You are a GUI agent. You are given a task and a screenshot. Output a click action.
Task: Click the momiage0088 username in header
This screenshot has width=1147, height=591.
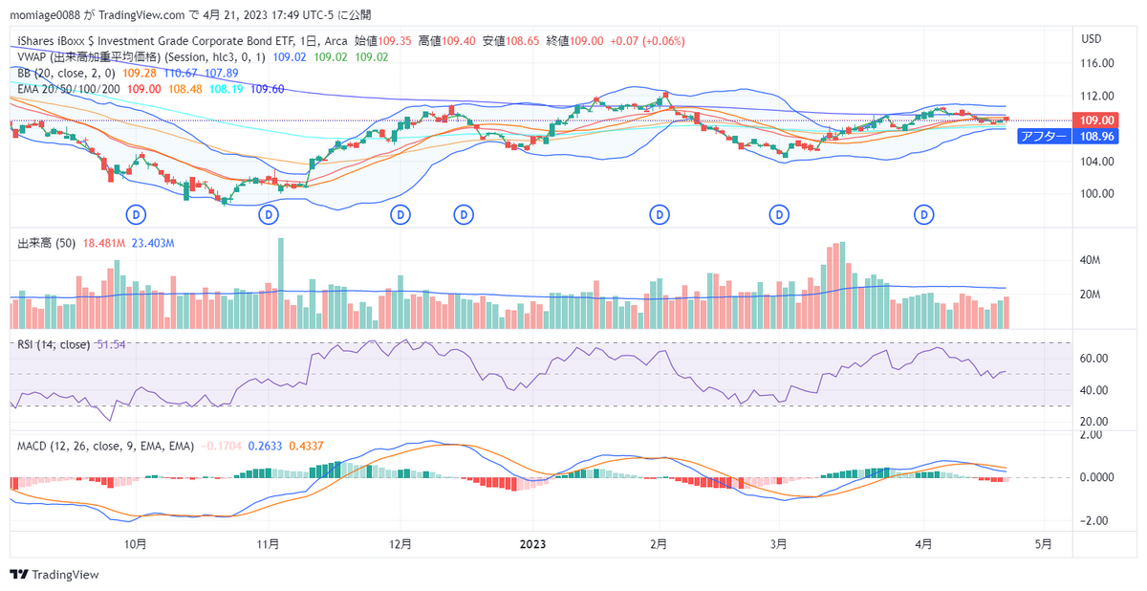pos(44,15)
